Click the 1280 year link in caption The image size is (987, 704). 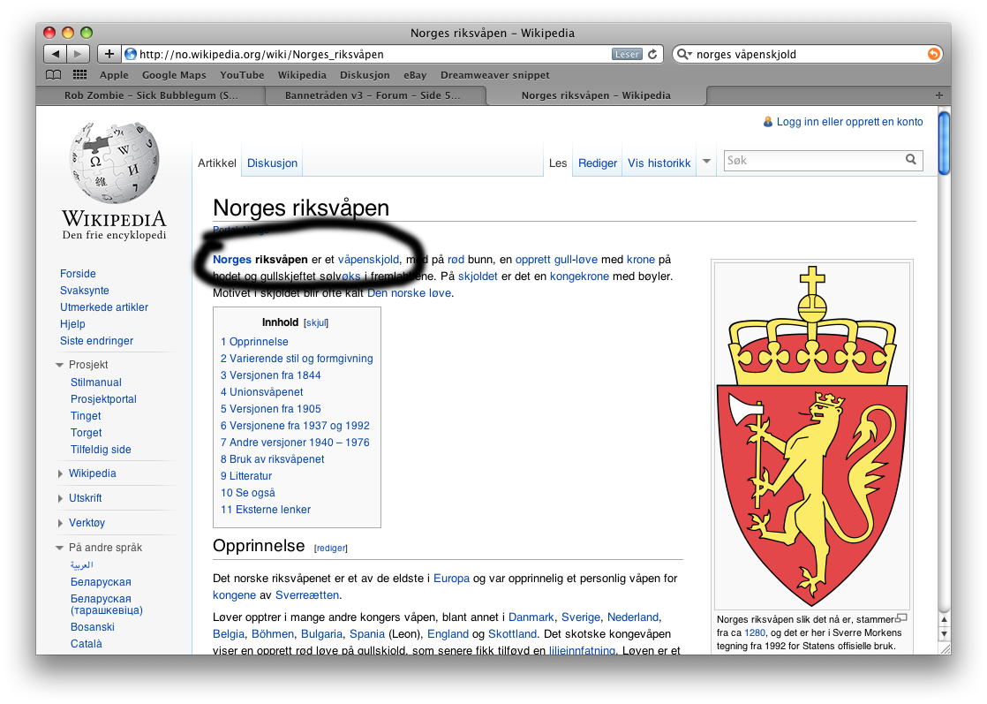755,632
